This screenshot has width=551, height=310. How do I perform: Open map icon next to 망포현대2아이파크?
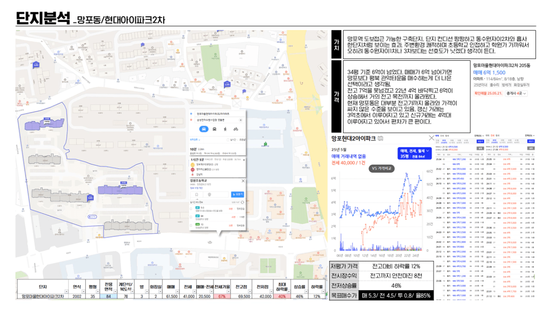[381, 138]
